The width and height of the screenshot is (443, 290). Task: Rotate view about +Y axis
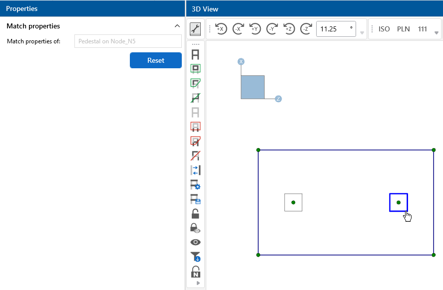pyautogui.click(x=255, y=29)
